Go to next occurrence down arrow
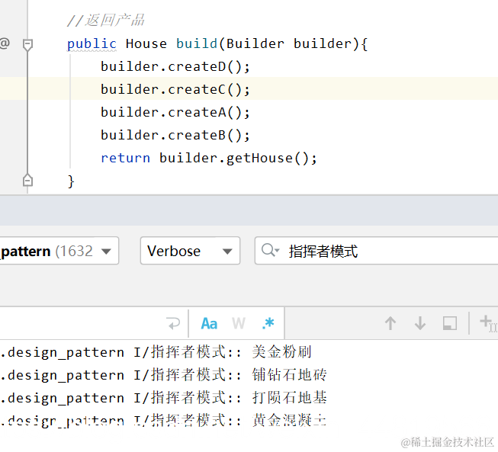The image size is (498, 452). tap(420, 323)
